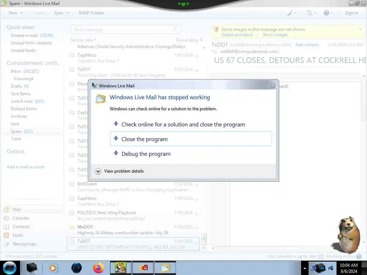Screen dimensions: 367x275
Task: Click the Sign in link
Action: (x=351, y=13)
